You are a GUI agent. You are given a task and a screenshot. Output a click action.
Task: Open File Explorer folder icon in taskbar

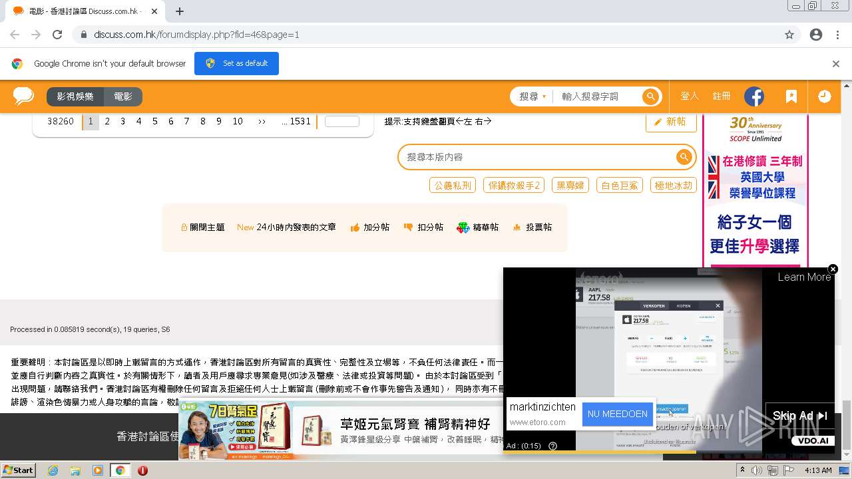[x=75, y=470]
